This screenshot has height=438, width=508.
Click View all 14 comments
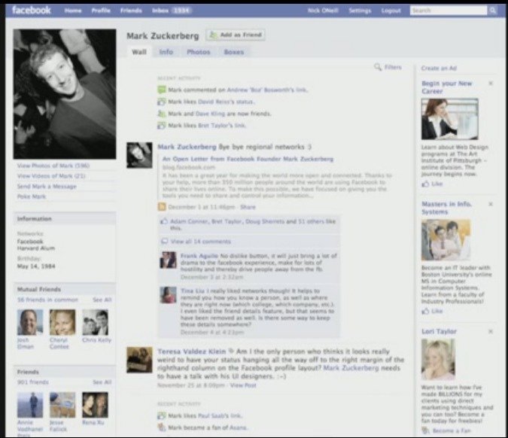click(201, 242)
